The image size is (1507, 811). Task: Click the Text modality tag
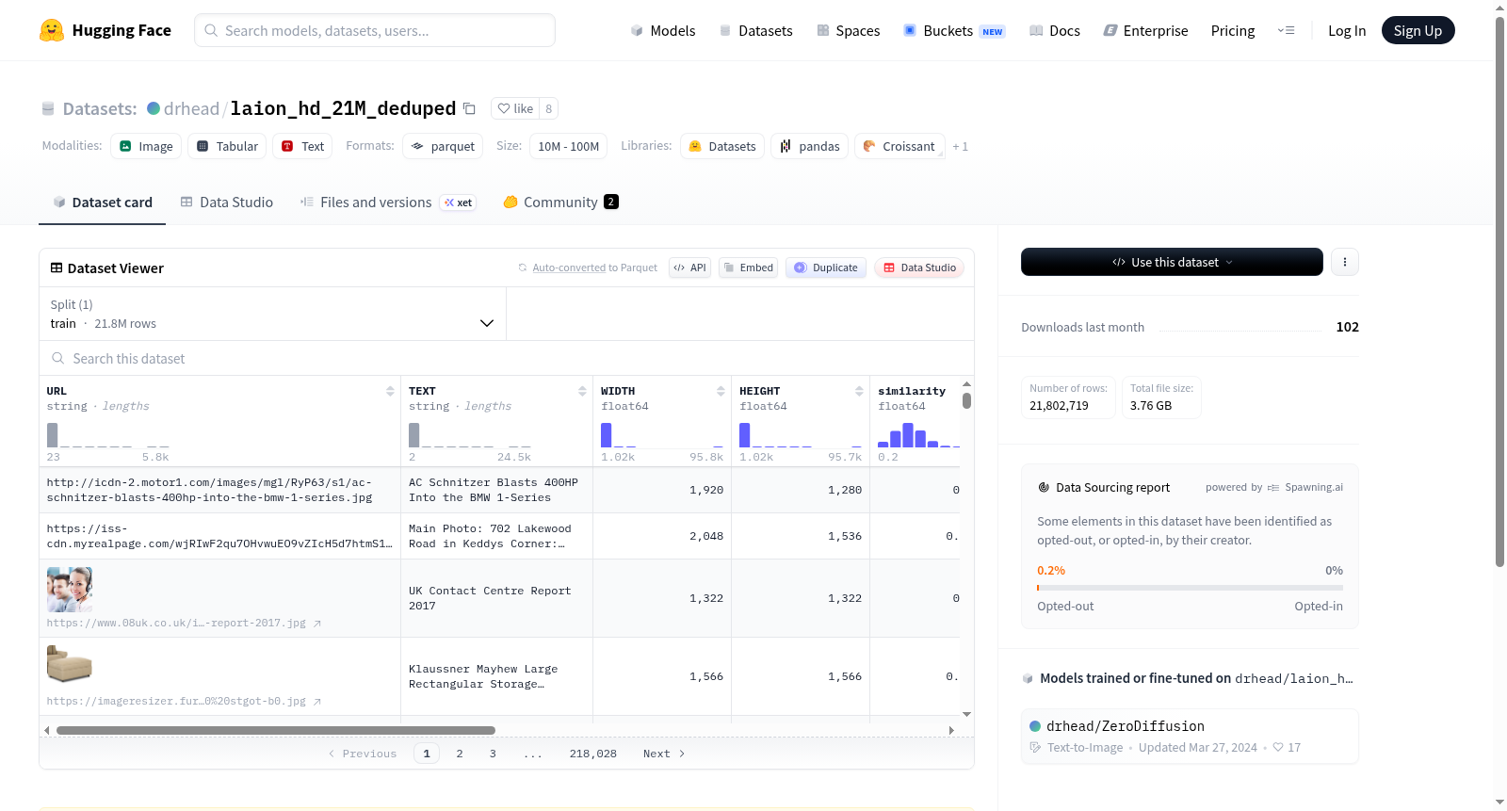tap(302, 146)
